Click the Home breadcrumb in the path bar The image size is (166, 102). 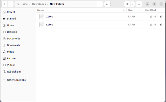tap(22, 4)
